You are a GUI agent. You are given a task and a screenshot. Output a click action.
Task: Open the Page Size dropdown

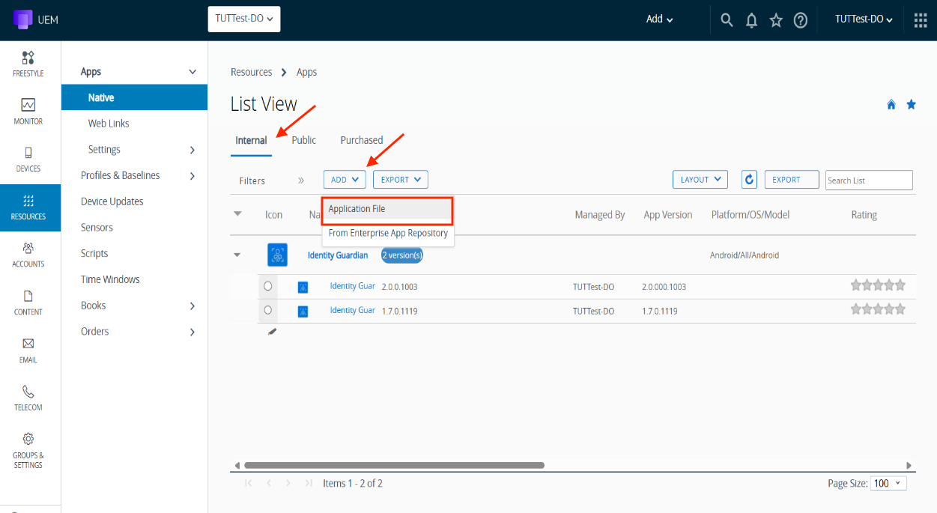[888, 484]
